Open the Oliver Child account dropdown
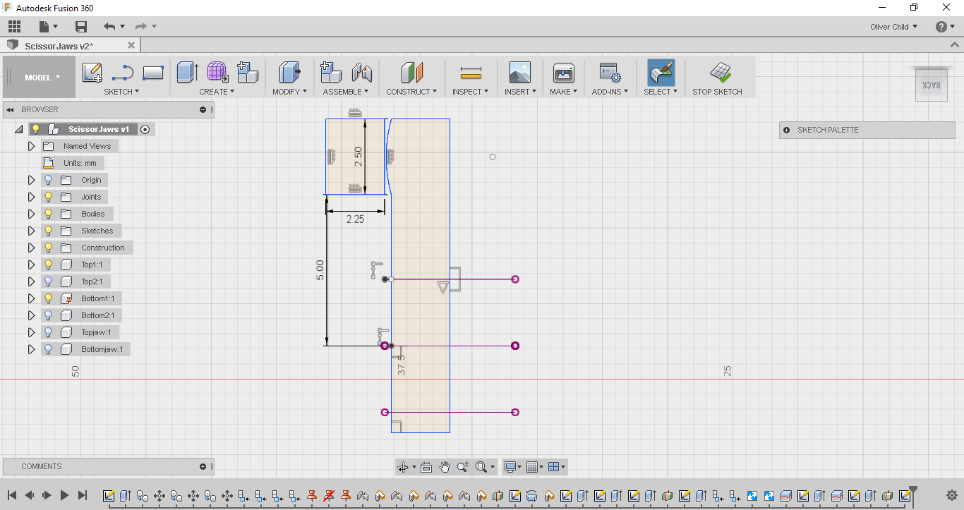Viewport: 964px width, 510px height. point(894,27)
